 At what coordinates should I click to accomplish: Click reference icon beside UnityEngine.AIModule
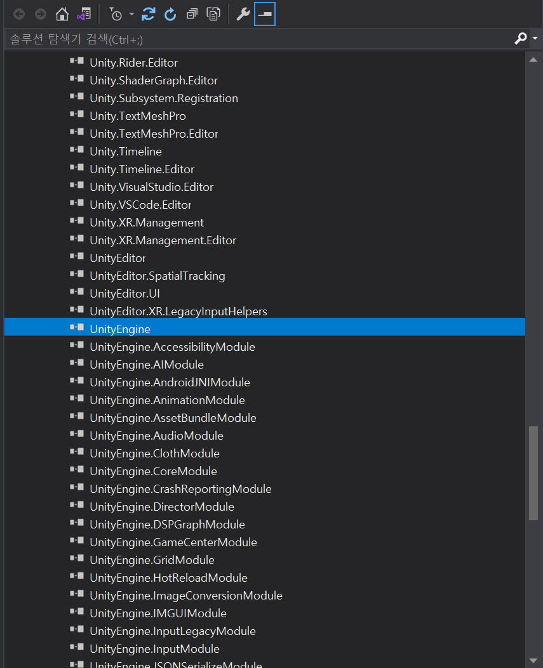[x=77, y=363]
